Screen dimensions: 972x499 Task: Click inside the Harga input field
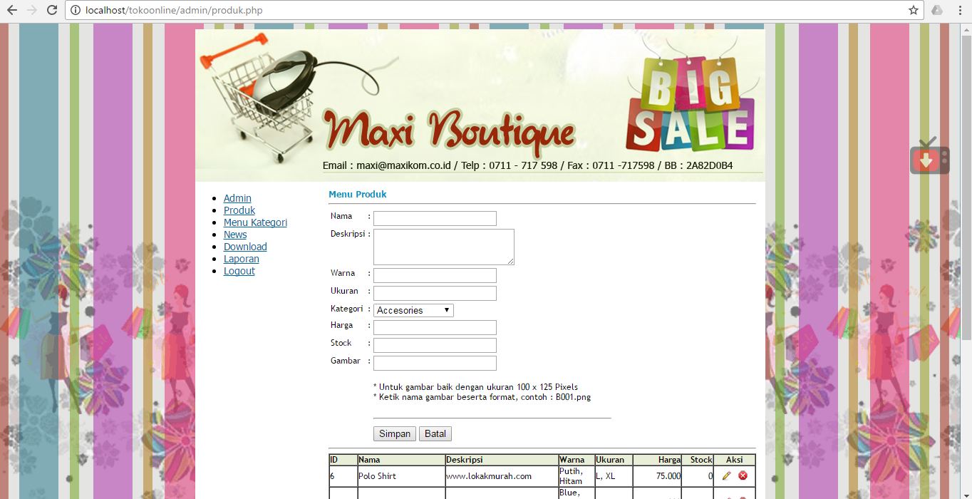(434, 327)
